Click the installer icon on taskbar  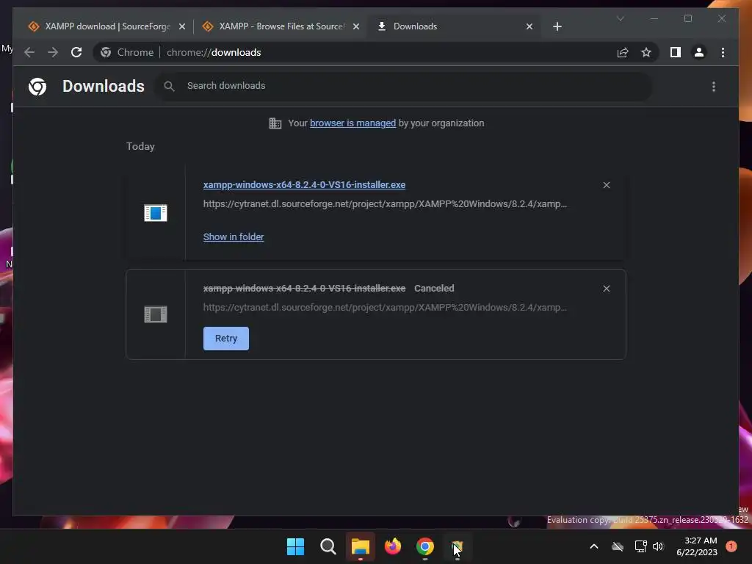pos(457,546)
